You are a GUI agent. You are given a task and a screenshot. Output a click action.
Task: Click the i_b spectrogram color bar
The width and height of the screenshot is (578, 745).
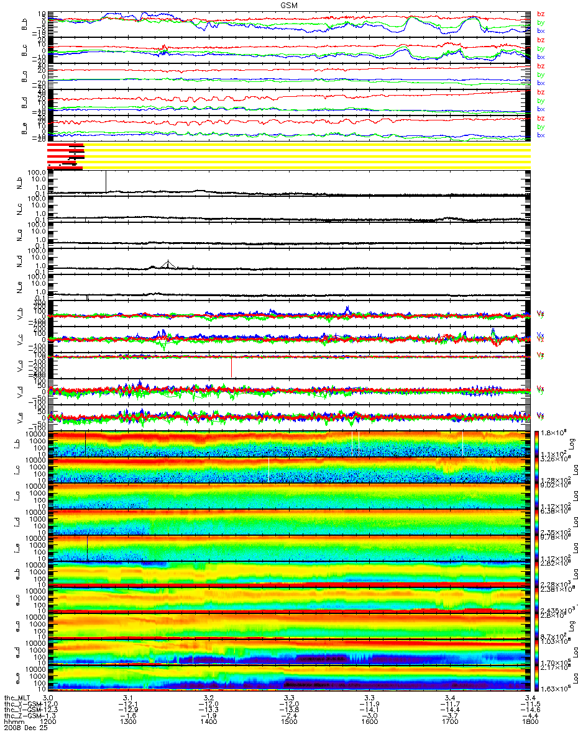pos(537,444)
